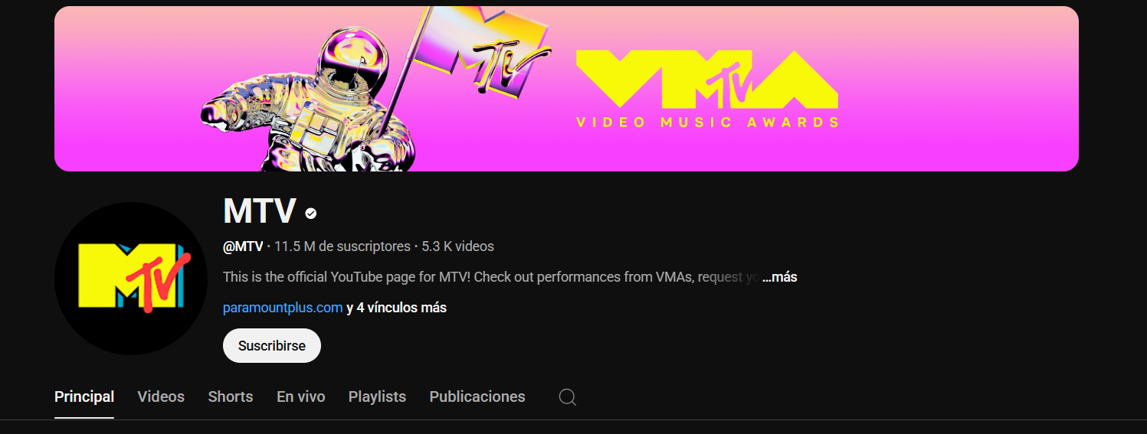Open the Playlists tab
The height and width of the screenshot is (434, 1147).
click(377, 396)
